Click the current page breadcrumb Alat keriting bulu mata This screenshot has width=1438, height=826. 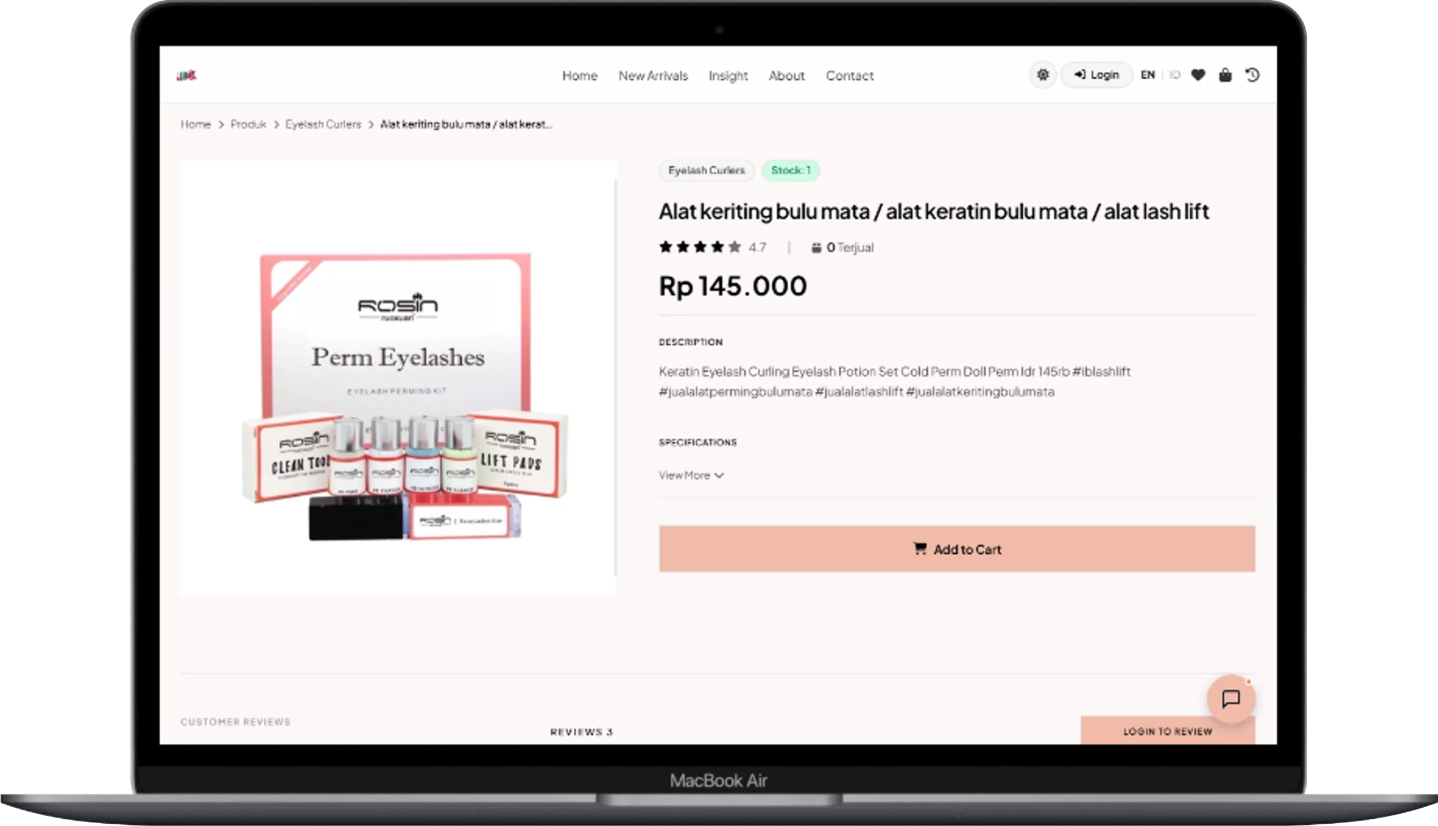point(466,124)
